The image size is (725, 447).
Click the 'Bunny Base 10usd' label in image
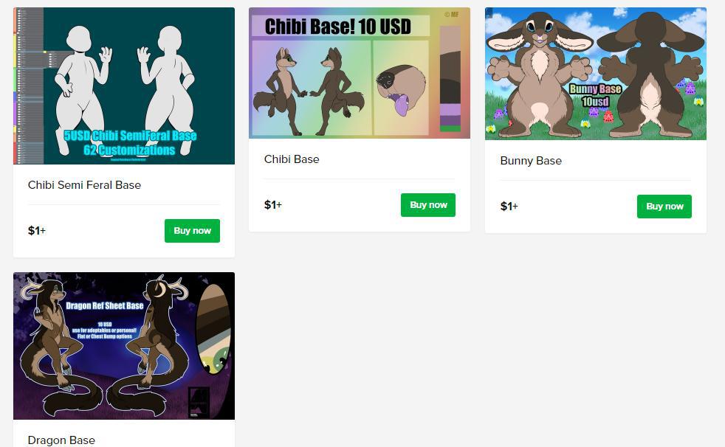(x=596, y=95)
